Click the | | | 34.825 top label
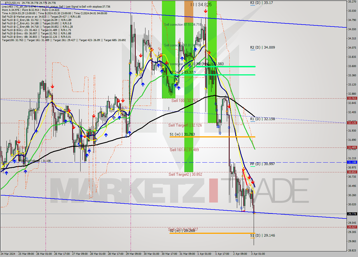This screenshot has width=358, height=257. pos(201,4)
